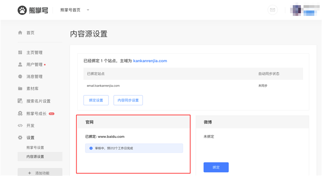Click the 消息管理 chat bubble icon
322x176 pixels.
20,77
